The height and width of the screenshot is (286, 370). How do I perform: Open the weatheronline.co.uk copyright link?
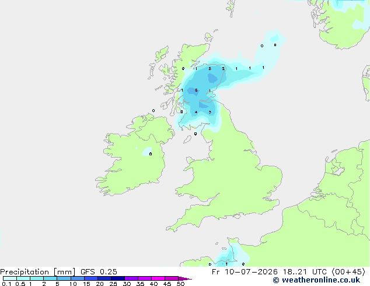[316, 280]
